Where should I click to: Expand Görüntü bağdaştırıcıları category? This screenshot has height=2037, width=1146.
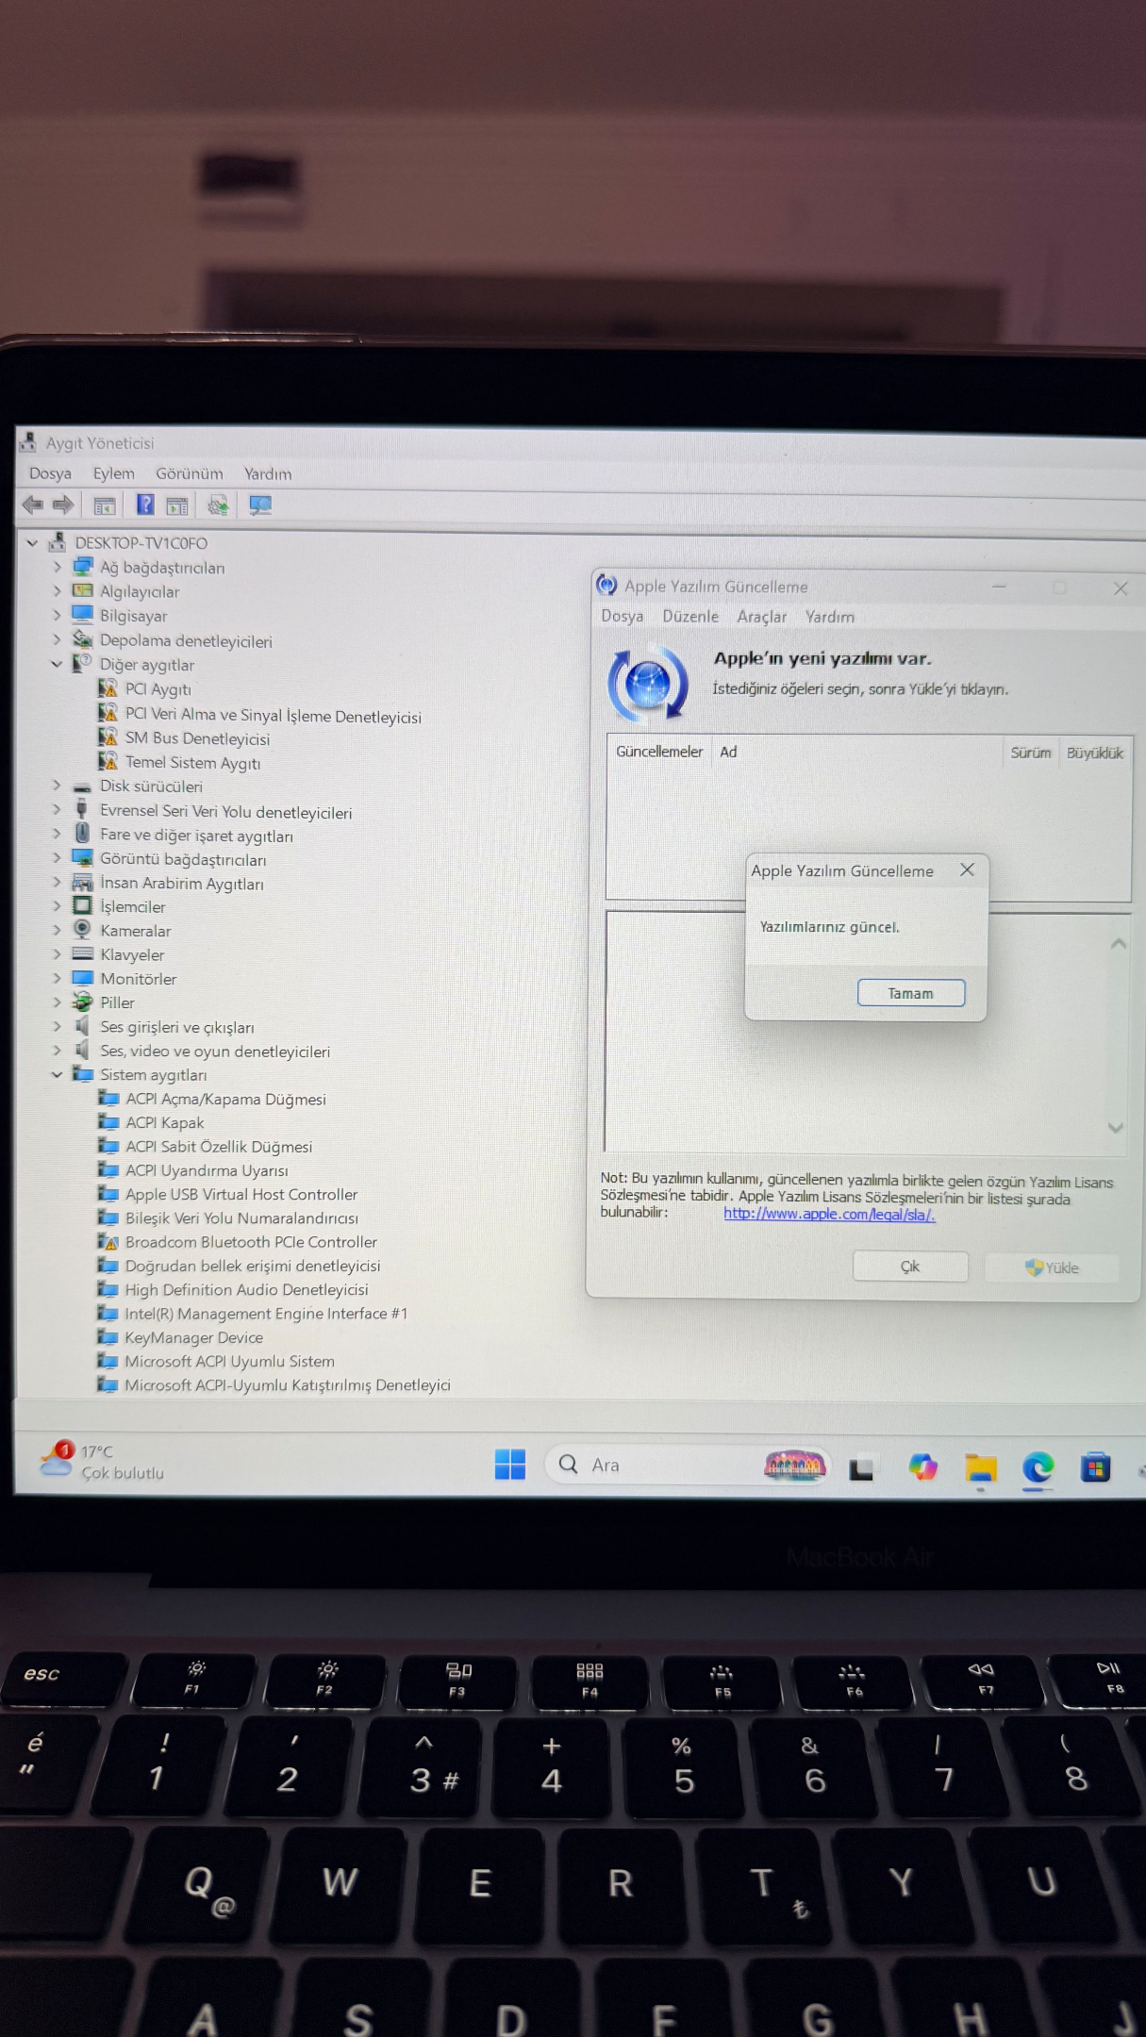(x=58, y=858)
